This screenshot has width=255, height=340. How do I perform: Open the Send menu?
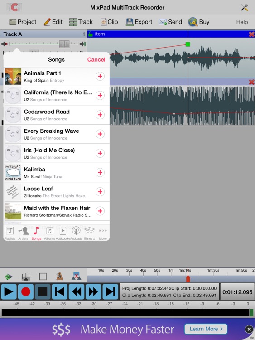coord(170,22)
